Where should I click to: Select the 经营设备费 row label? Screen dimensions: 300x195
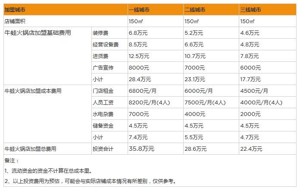(106, 44)
